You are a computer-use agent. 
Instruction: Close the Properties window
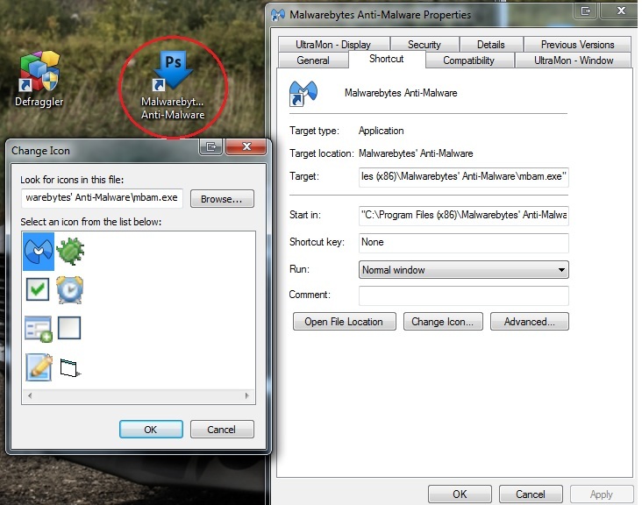pos(621,11)
